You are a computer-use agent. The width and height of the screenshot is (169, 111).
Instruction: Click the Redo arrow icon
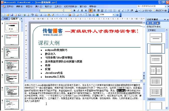click(63, 15)
